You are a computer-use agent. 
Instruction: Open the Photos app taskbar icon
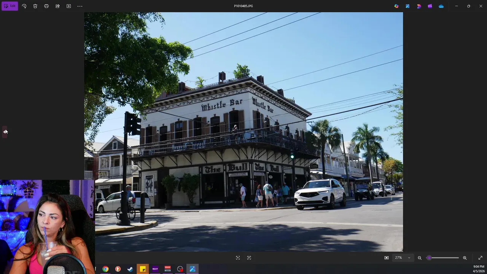point(193,269)
